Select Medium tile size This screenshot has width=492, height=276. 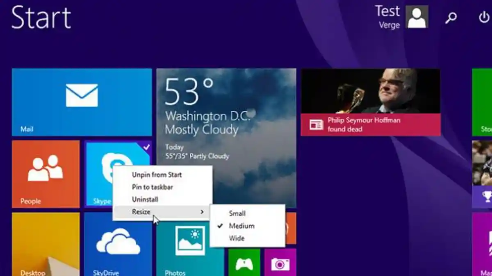tap(247, 226)
